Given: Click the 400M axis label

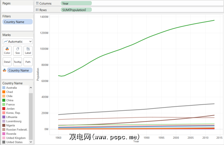Looking at the screenshot, I should (45, 97).
